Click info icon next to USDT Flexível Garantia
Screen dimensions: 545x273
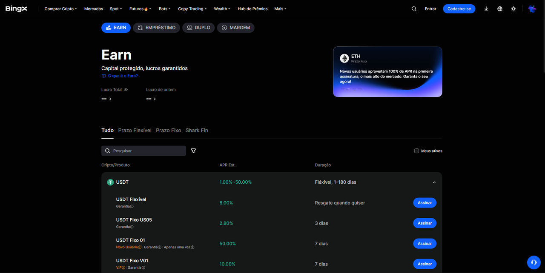[x=132, y=206]
